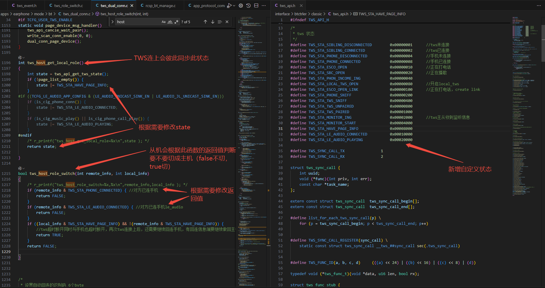Open the 'mode' breadcrumb segment
The width and height of the screenshot is (545, 288).
(x=39, y=14)
